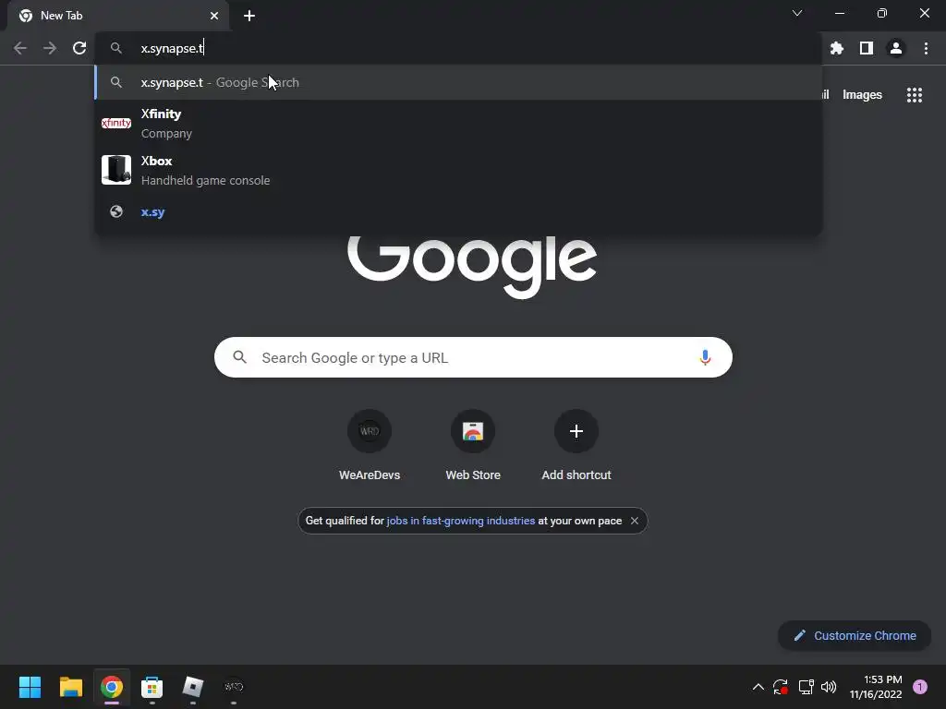This screenshot has height=709, width=946.
Task: Go forward using the forward arrow
Action: click(50, 48)
